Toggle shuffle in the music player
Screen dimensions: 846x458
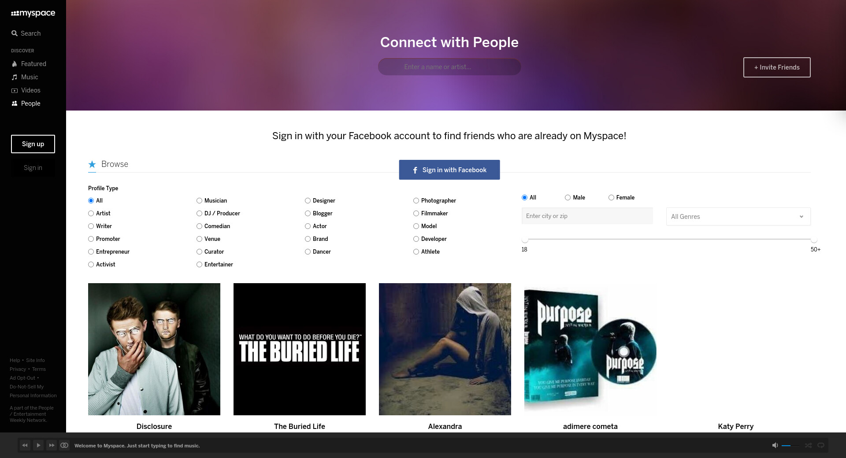808,445
